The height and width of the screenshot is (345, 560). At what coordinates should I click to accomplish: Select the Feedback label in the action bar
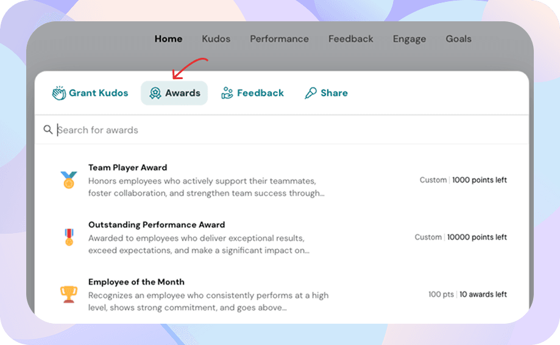tap(260, 93)
